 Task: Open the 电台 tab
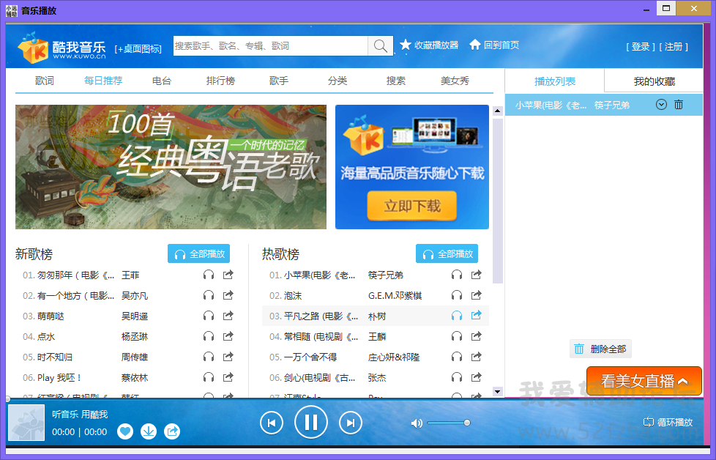[x=162, y=81]
